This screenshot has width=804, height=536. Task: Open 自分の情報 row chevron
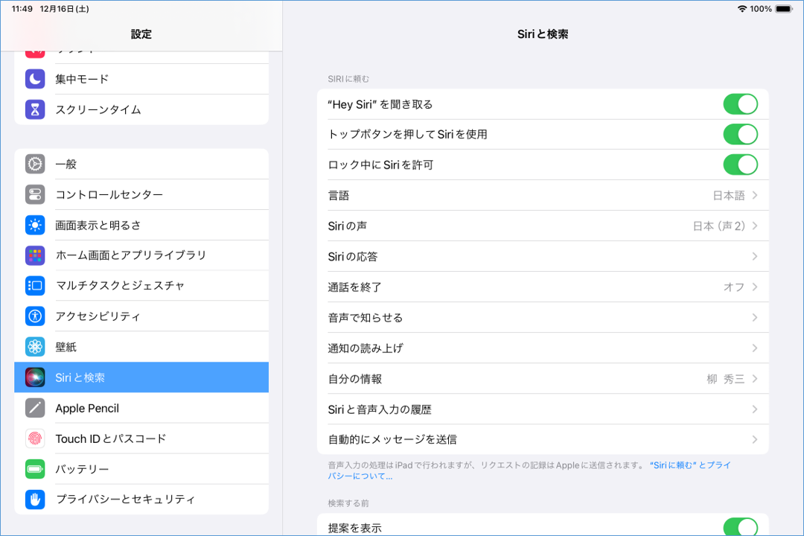tap(755, 378)
